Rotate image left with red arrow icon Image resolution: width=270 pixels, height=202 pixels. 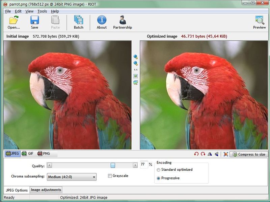[x=196, y=154]
